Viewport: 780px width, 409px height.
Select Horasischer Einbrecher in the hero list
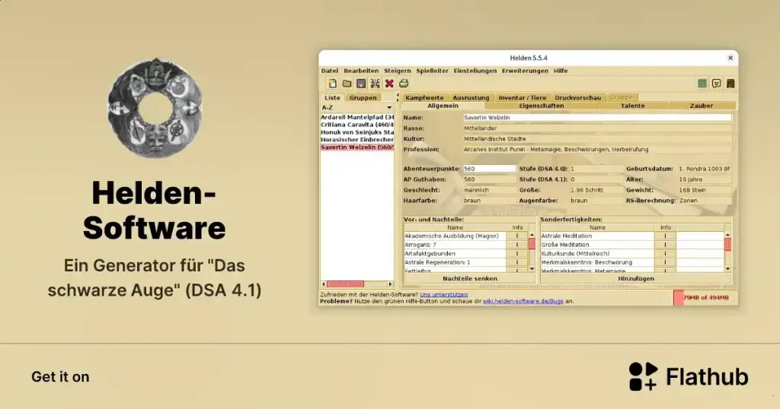coord(357,139)
